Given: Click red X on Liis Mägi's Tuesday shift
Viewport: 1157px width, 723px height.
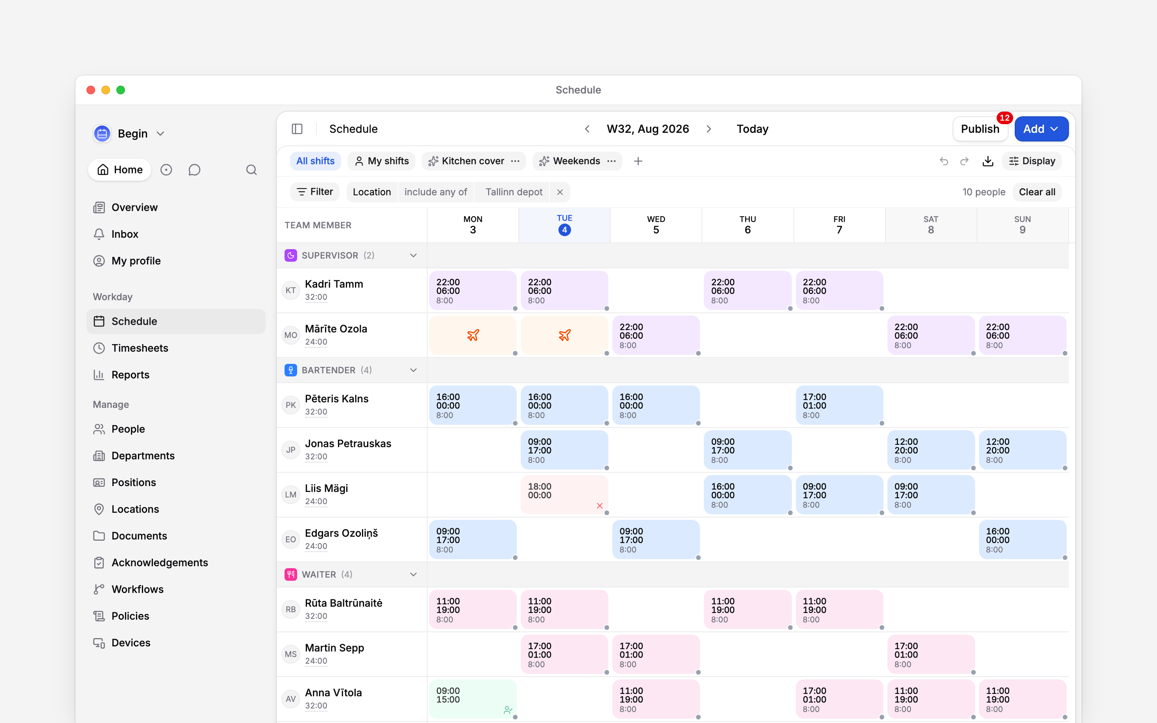Looking at the screenshot, I should 600,505.
